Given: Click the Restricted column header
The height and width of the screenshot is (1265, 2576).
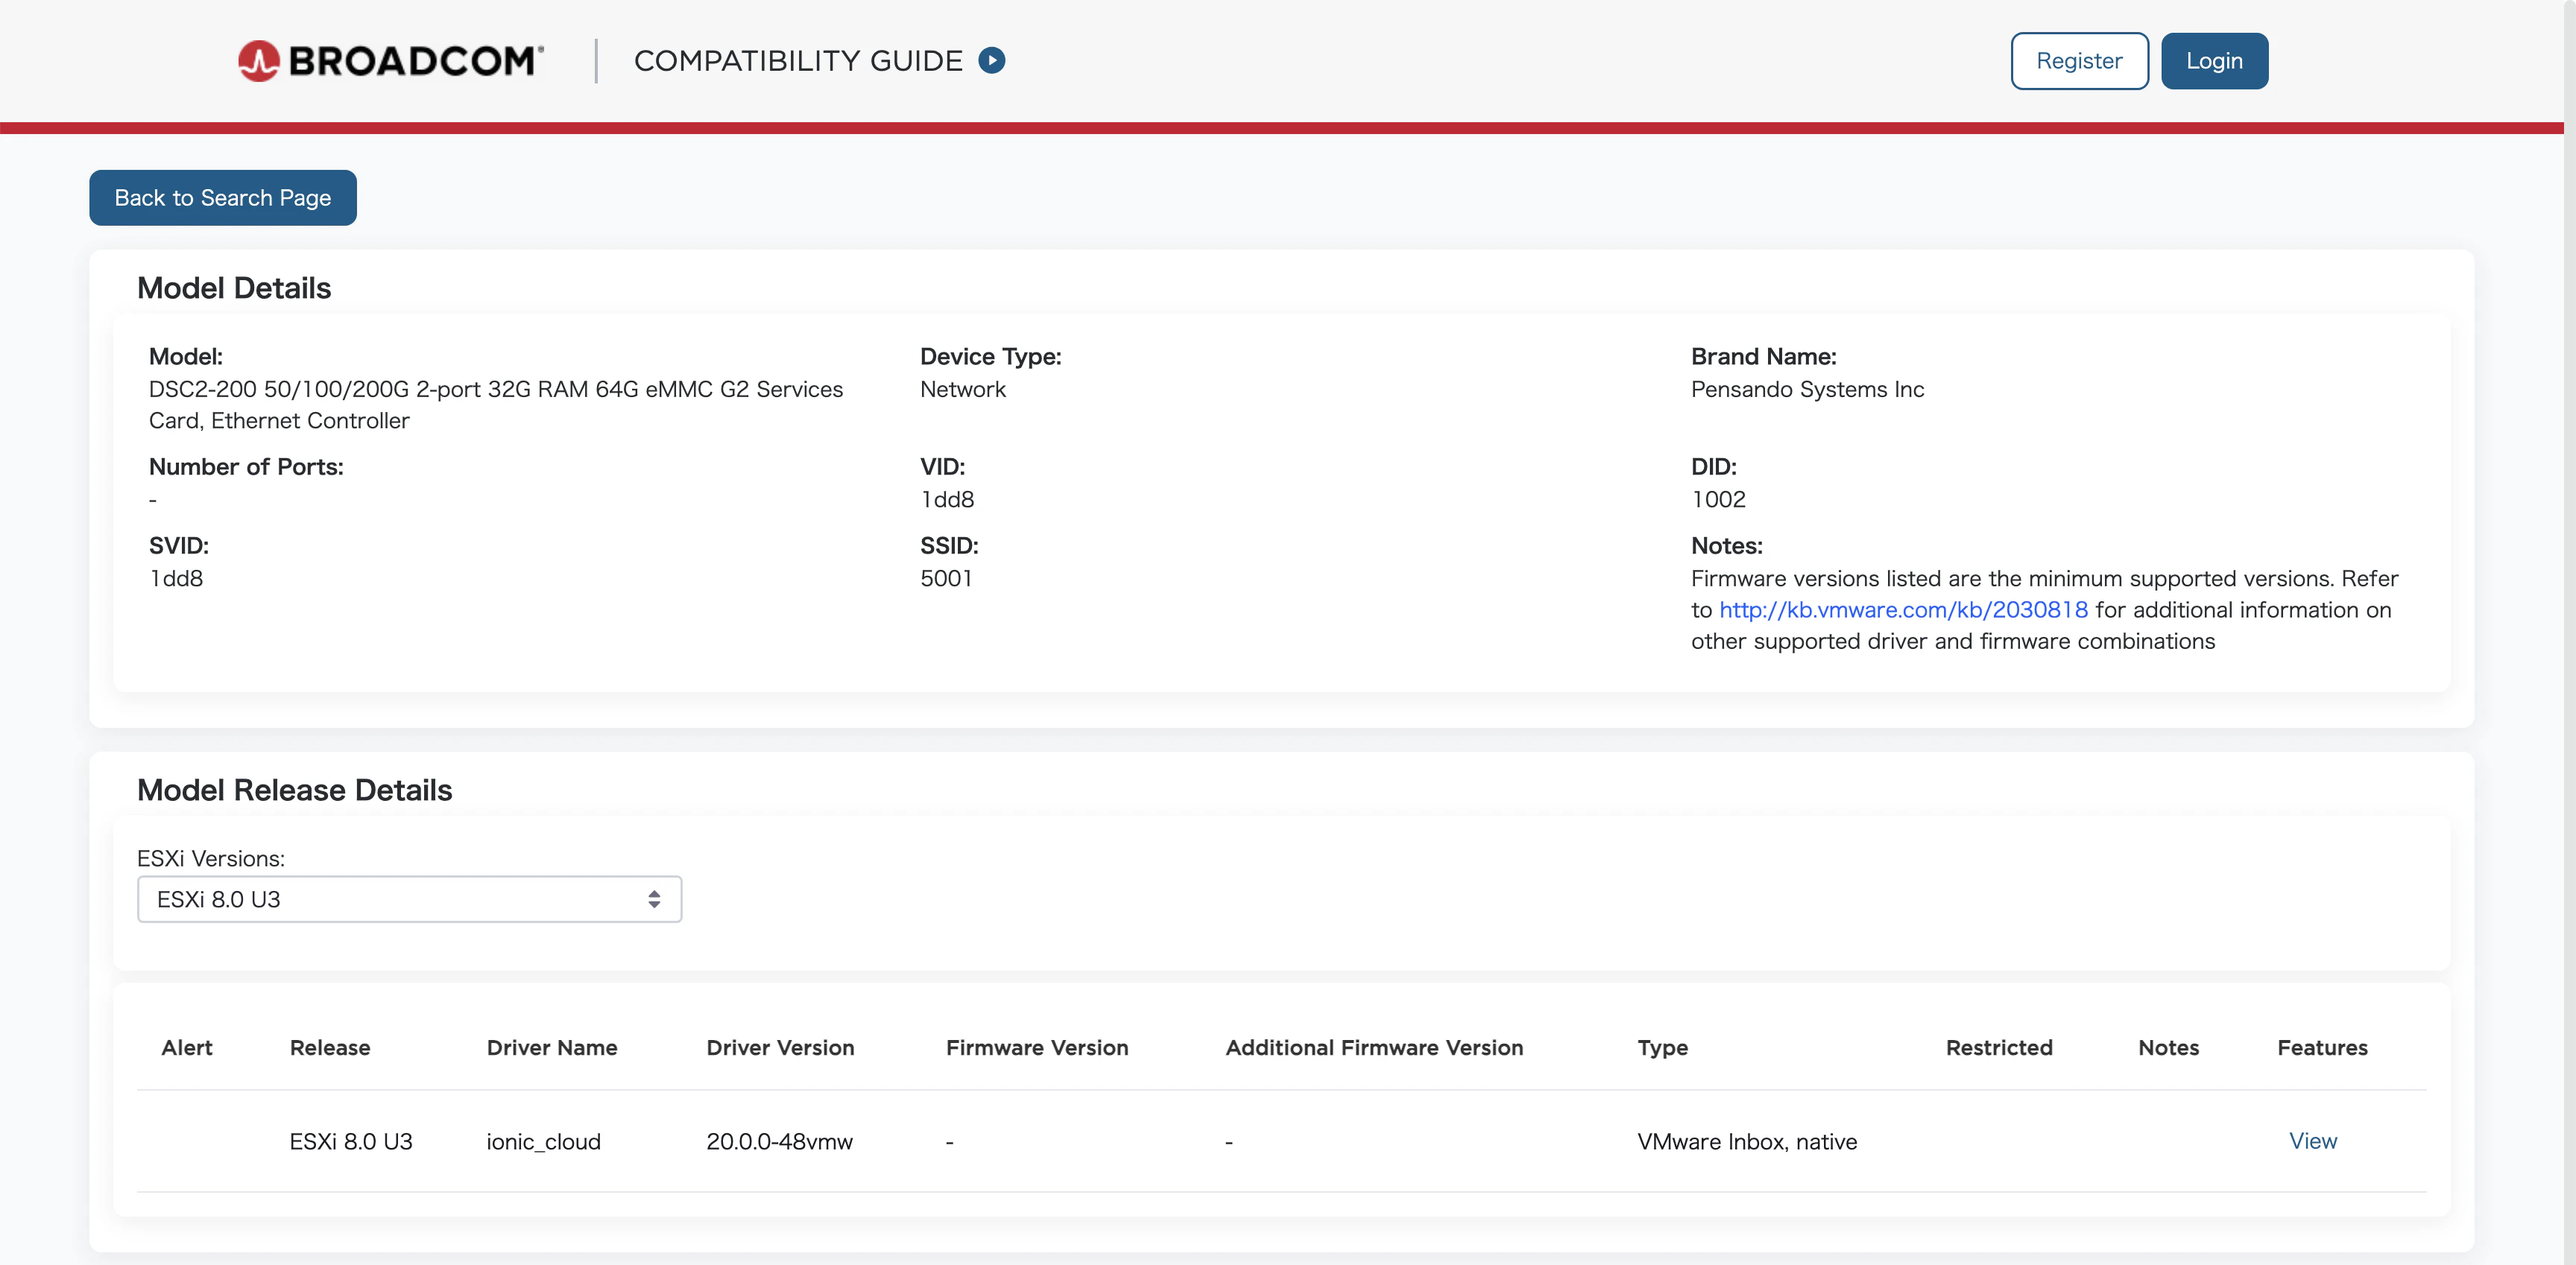Looking at the screenshot, I should point(1999,1047).
